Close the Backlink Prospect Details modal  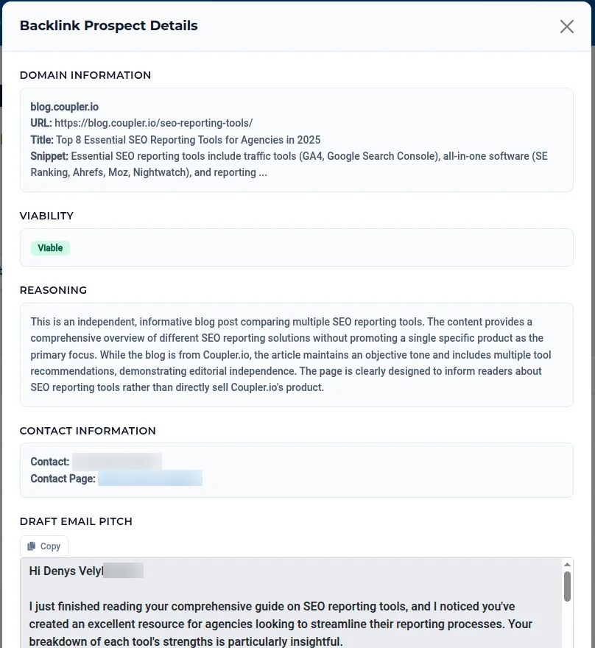(566, 27)
